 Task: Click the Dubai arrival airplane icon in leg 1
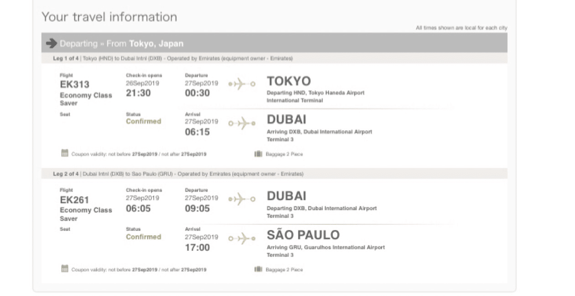point(242,123)
